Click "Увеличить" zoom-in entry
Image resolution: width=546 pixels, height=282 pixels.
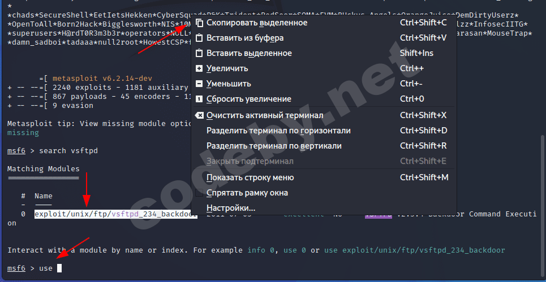(x=324, y=68)
